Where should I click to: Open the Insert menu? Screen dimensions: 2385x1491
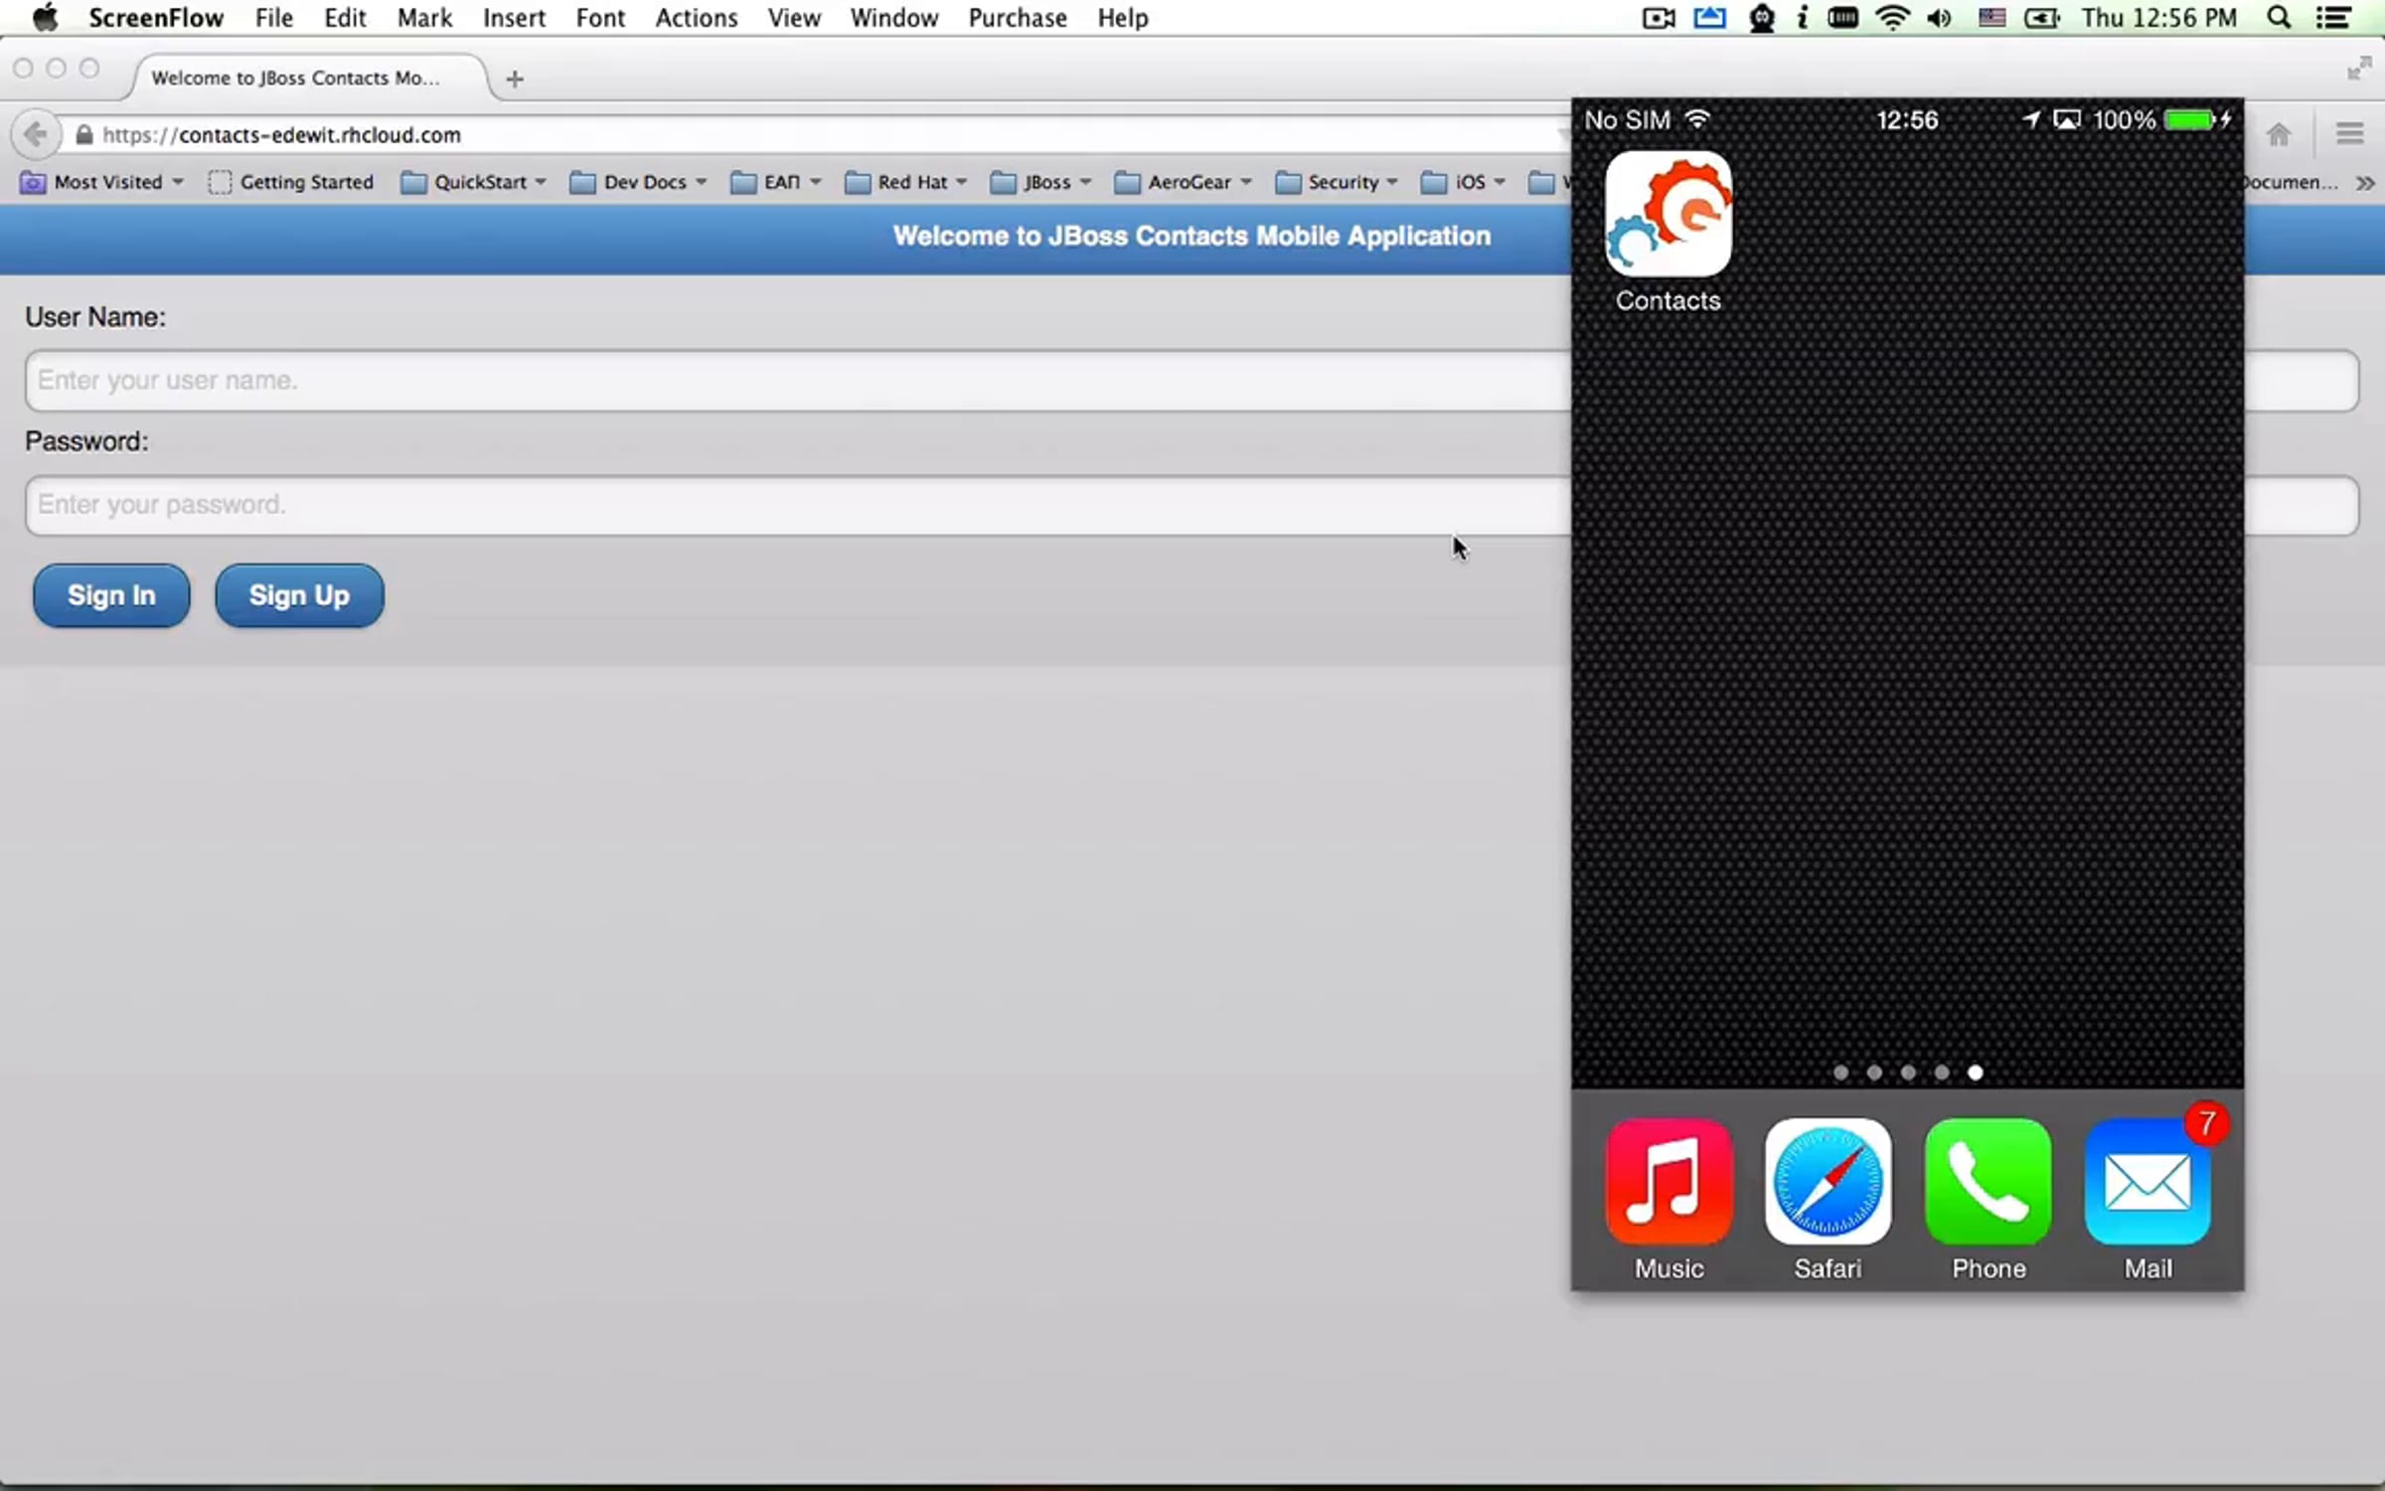[x=514, y=18]
